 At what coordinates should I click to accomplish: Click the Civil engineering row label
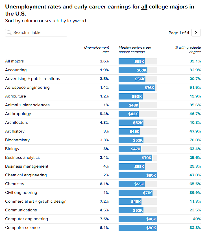pos(21,193)
